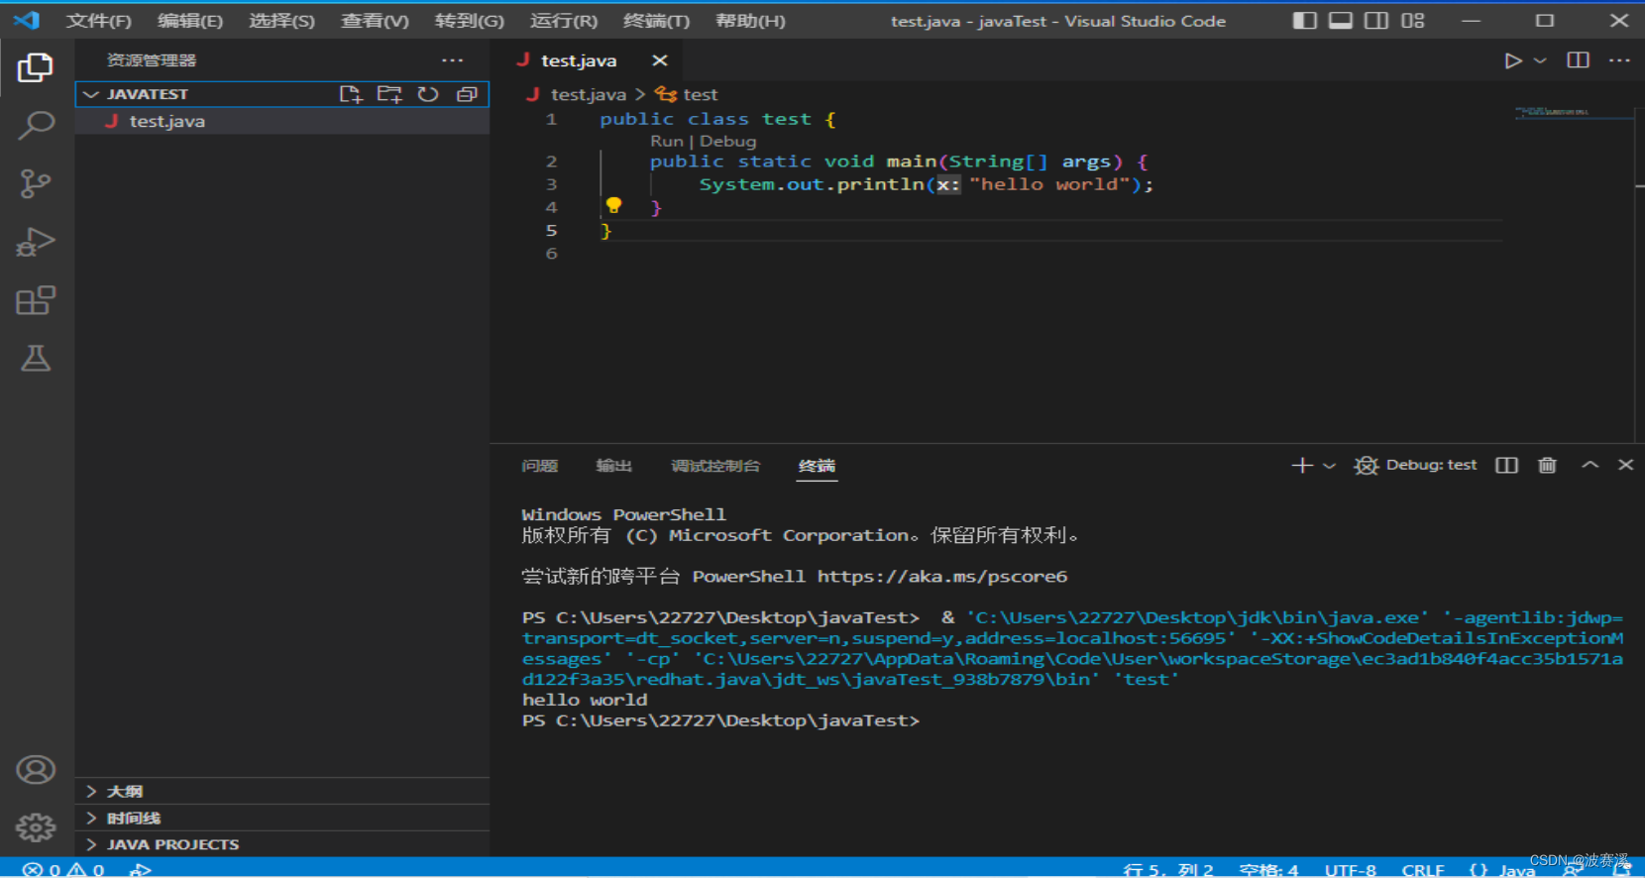Viewport: 1645px width, 878px height.
Task: Click test.java in the breadcrumb
Action: click(588, 94)
